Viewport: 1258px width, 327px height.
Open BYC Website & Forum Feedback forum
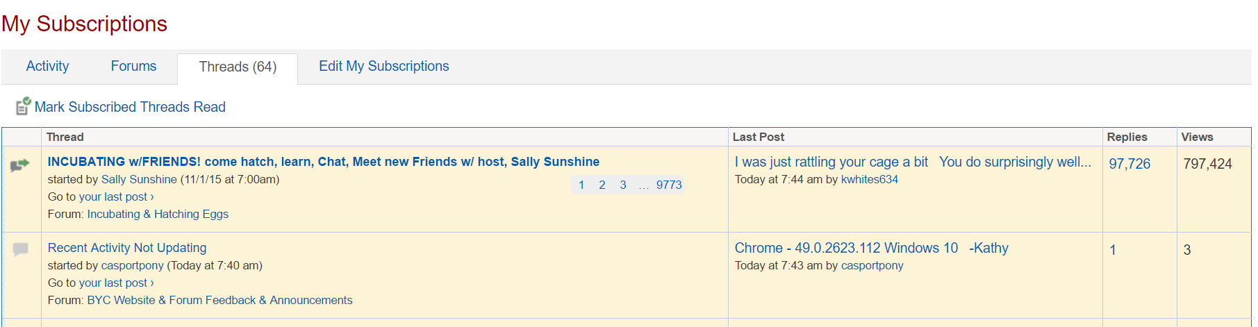220,300
